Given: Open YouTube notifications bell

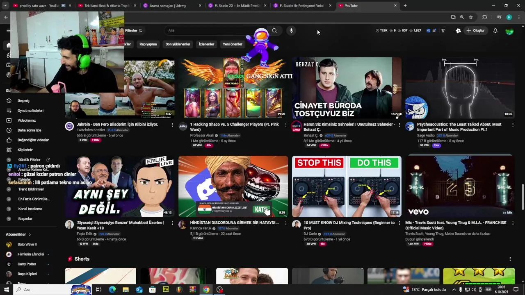Looking at the screenshot, I should point(495,31).
